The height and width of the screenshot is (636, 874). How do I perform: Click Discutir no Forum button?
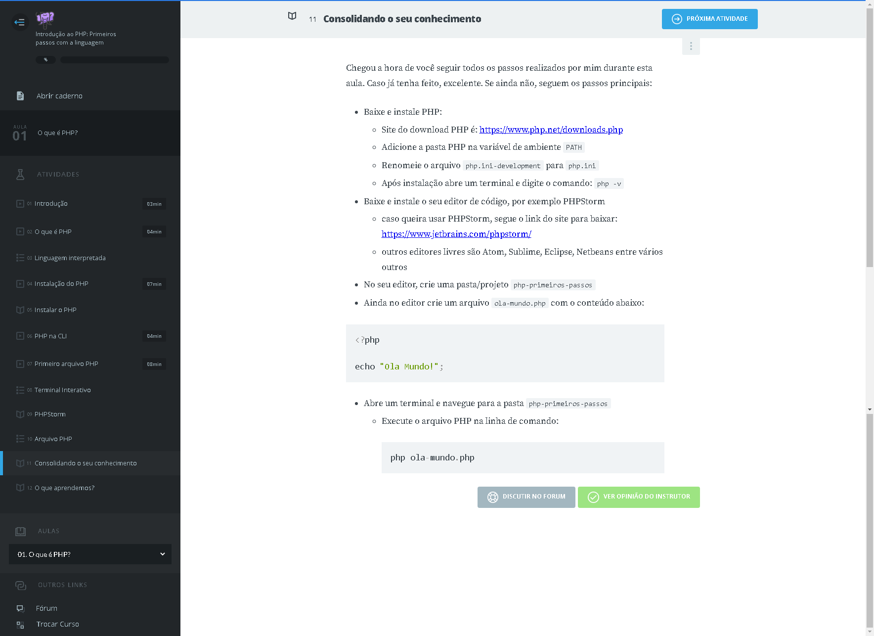tap(526, 497)
